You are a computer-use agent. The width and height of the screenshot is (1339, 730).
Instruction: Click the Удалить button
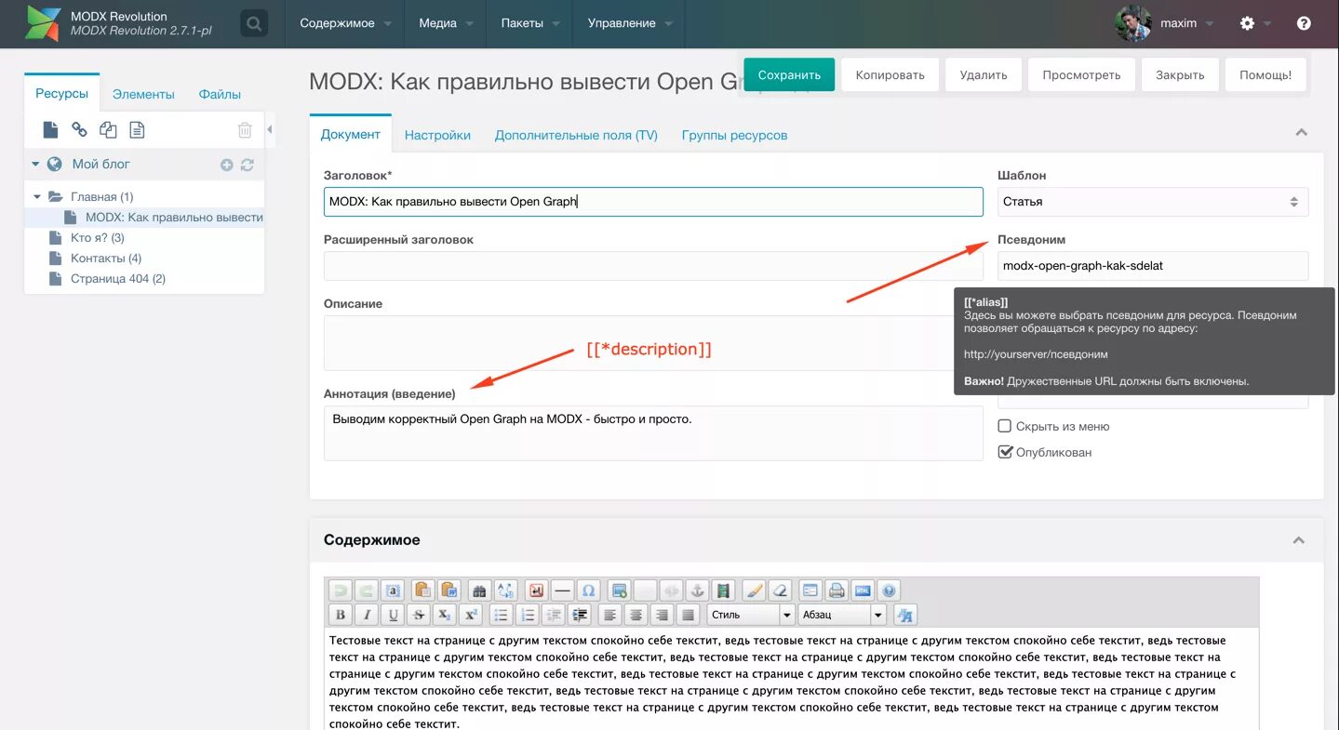click(984, 74)
